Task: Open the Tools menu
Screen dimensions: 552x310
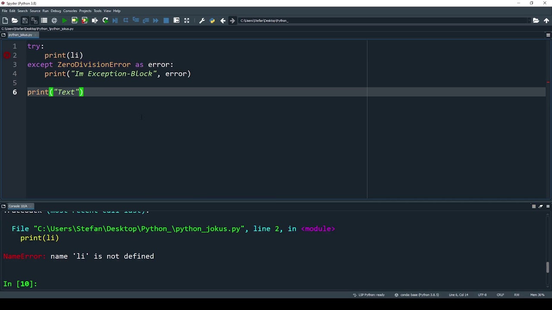Action: (x=97, y=11)
